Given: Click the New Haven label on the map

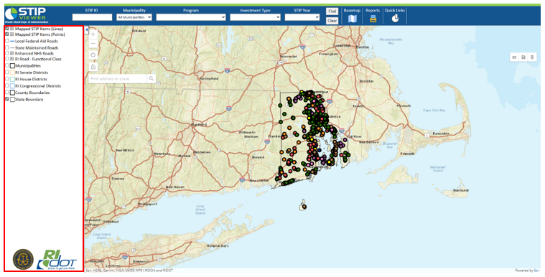Looking at the screenshot, I should tap(174, 187).
